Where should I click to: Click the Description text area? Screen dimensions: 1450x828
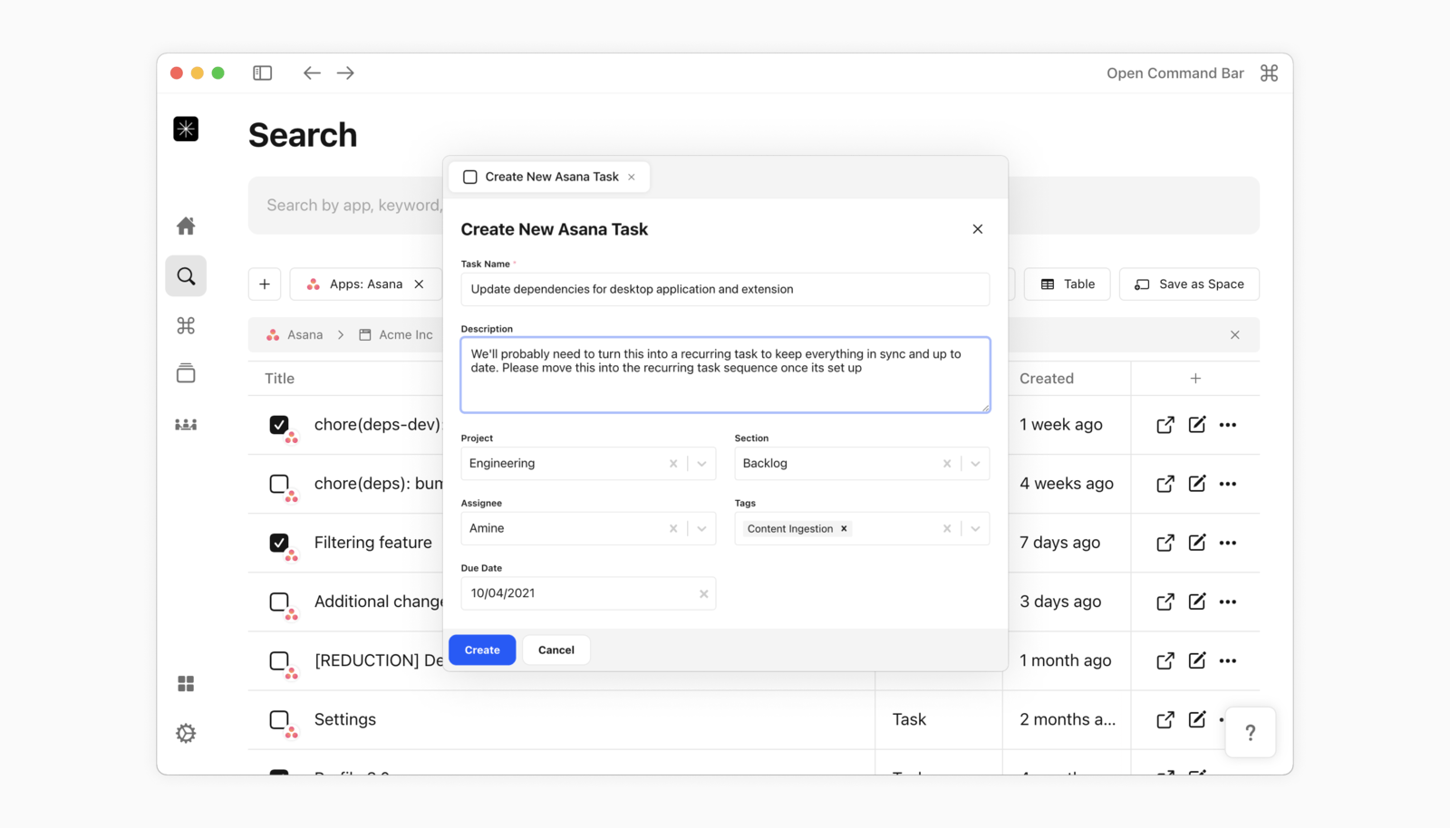725,375
